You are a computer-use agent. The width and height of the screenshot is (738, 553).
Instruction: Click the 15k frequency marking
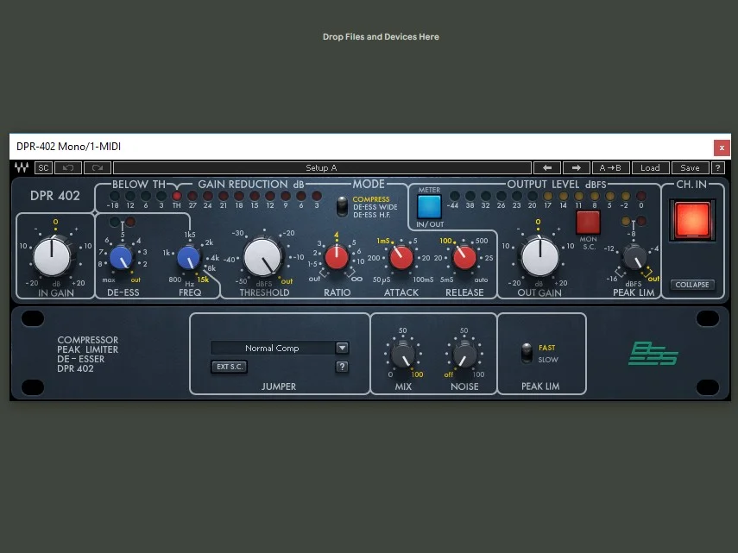pyautogui.click(x=203, y=280)
